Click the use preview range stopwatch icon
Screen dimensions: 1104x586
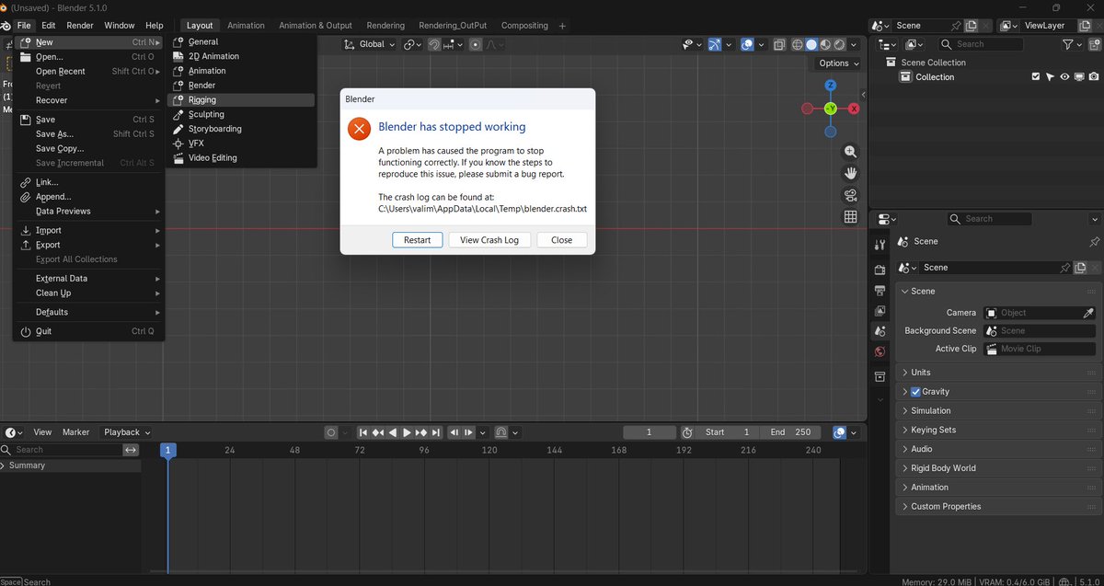687,432
